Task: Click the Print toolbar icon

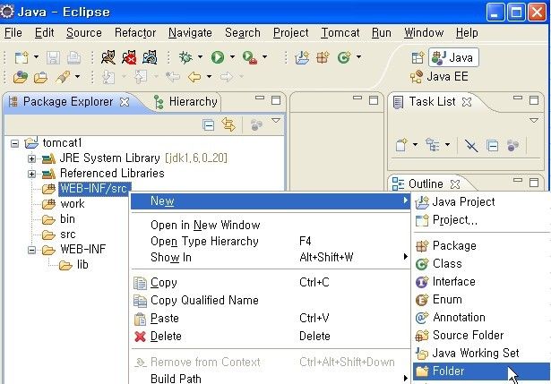Action: click(x=73, y=57)
